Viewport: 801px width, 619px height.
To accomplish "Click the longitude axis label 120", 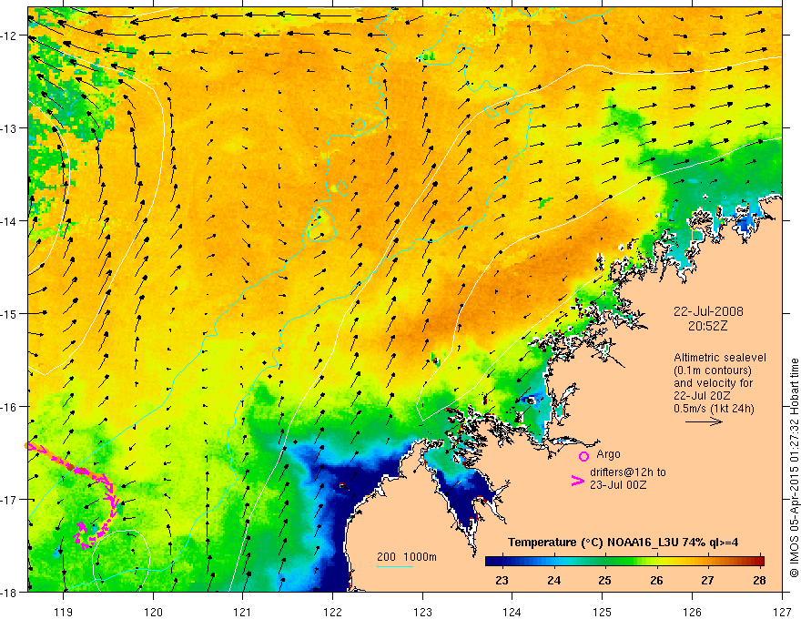I will pyautogui.click(x=153, y=612).
